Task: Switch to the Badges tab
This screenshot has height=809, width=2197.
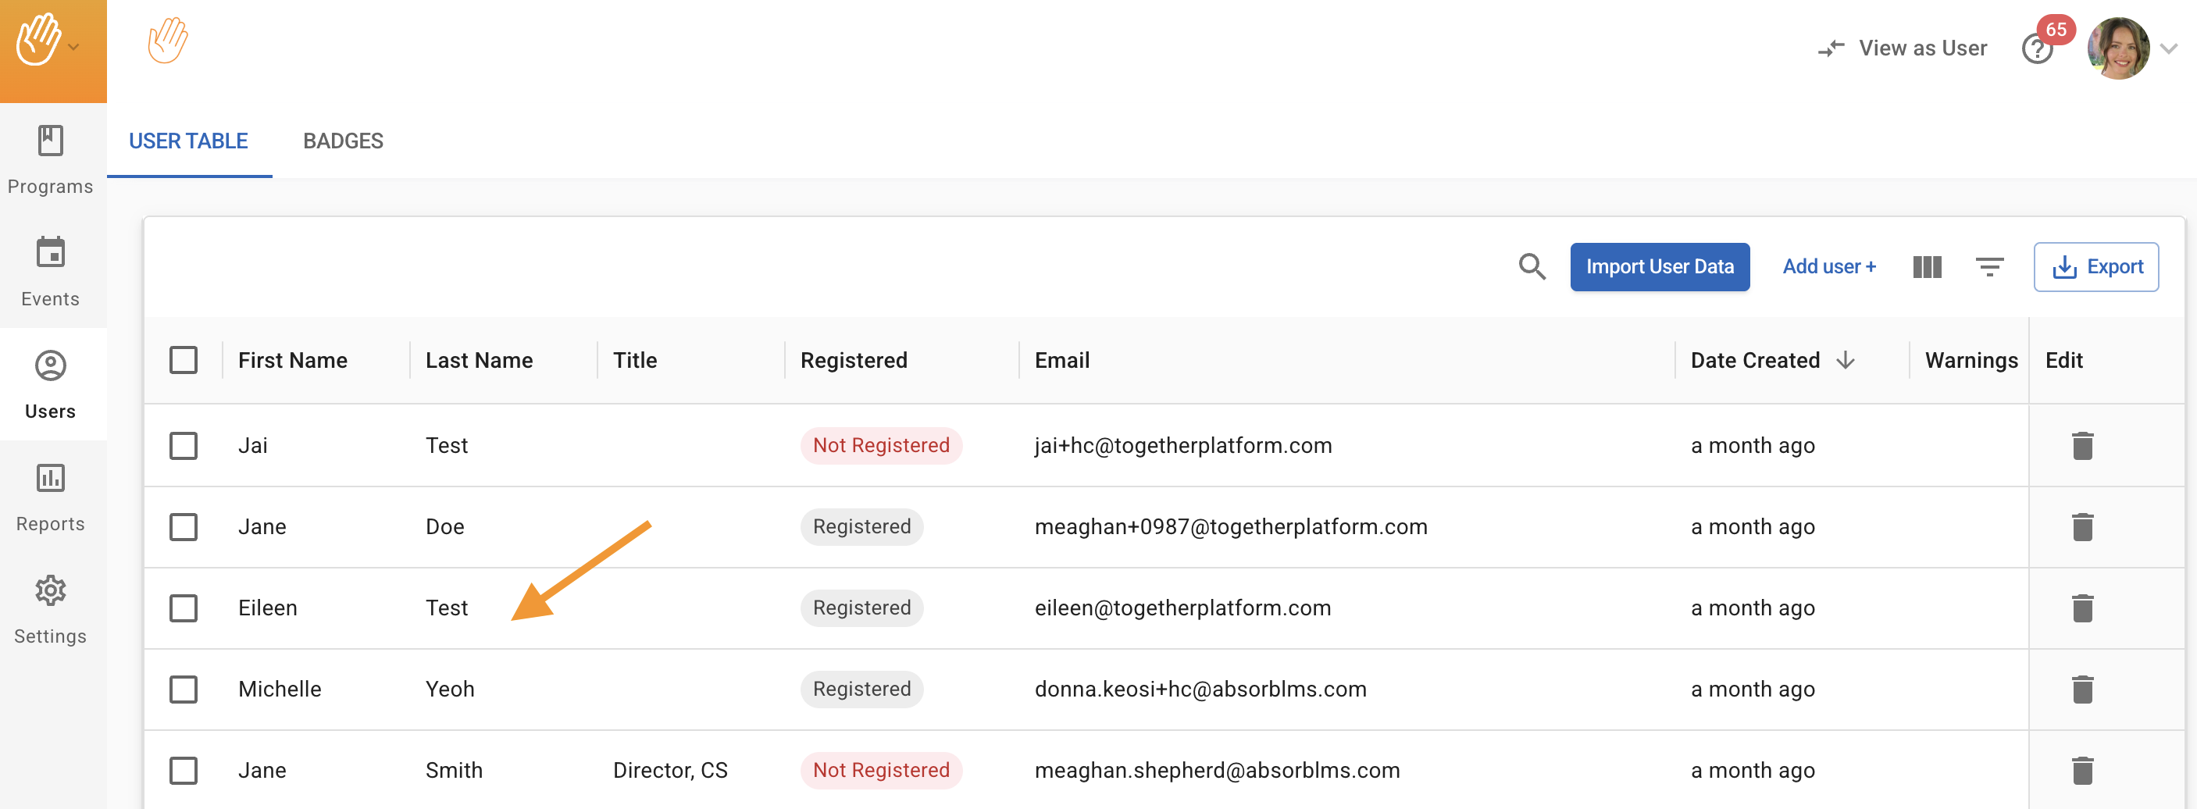Action: click(x=343, y=141)
